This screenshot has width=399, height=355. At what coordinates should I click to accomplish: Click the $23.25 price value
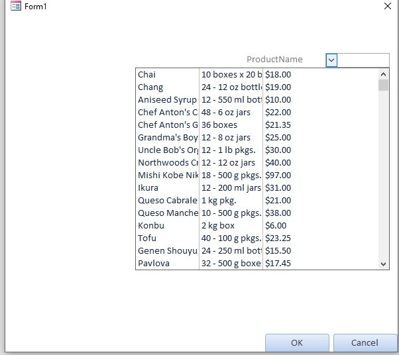point(278,238)
